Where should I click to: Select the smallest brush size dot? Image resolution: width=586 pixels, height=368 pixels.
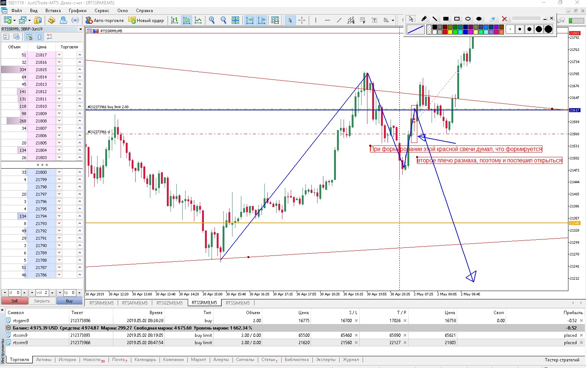[x=510, y=29]
